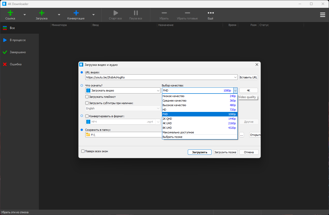
Task: Select the Ошибка sidebar filter
Action: pyautogui.click(x=19, y=64)
